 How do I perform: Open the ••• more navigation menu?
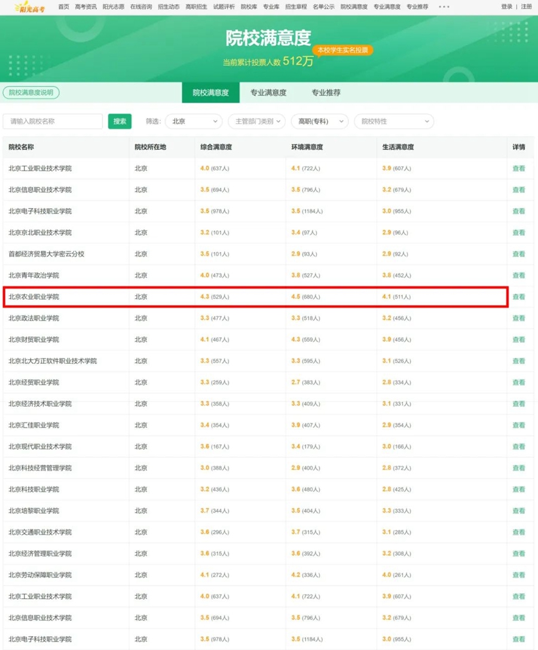444,7
